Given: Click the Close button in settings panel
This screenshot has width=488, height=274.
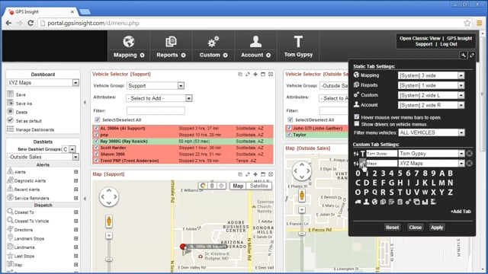Looking at the screenshot, I should pos(415,228).
